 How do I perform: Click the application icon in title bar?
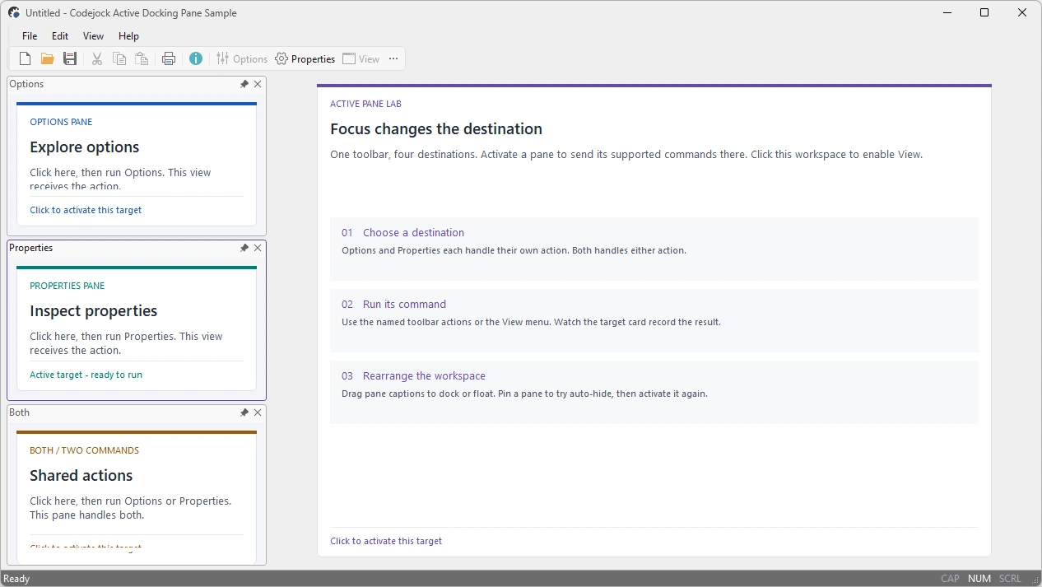point(14,12)
